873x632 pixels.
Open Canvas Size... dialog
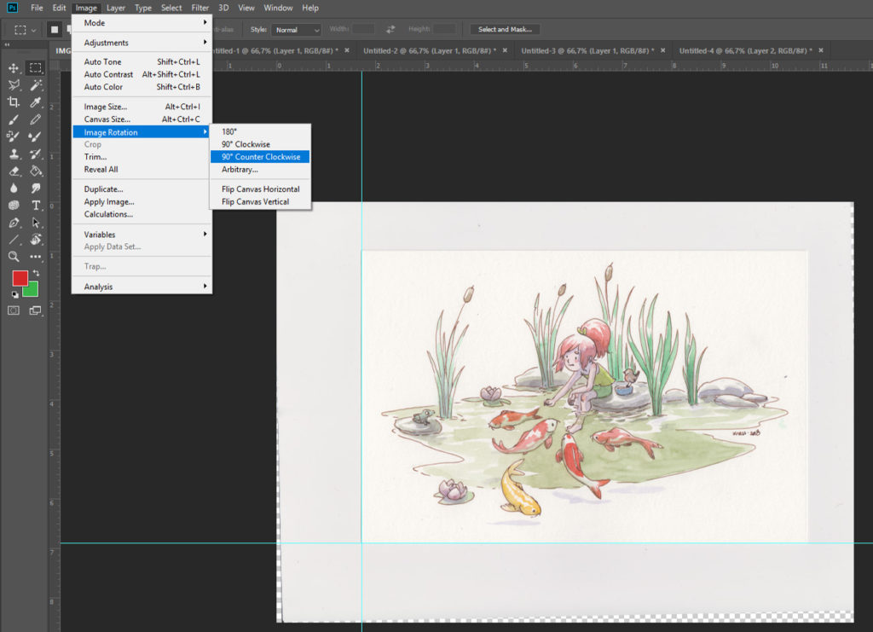pyautogui.click(x=142, y=119)
